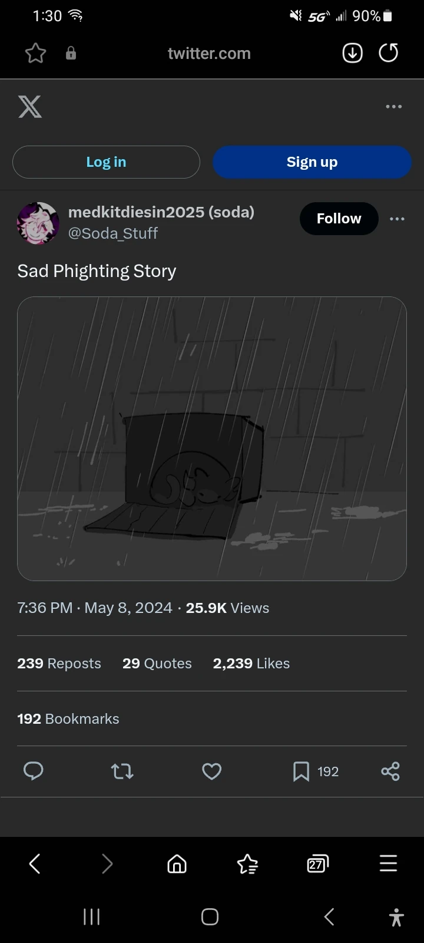424x943 pixels.
Task: Like the tweet with the heart icon
Action: 211,771
